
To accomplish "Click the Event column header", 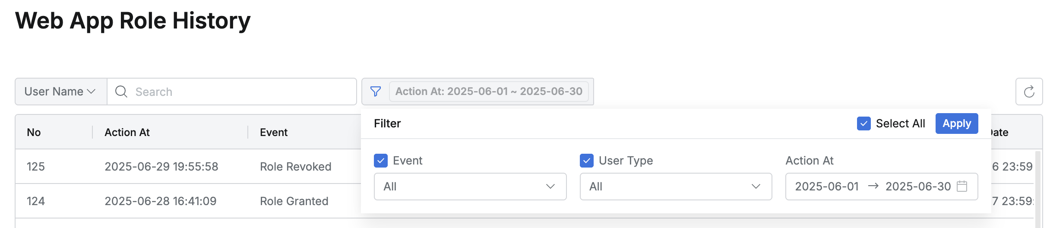I will (x=274, y=132).
